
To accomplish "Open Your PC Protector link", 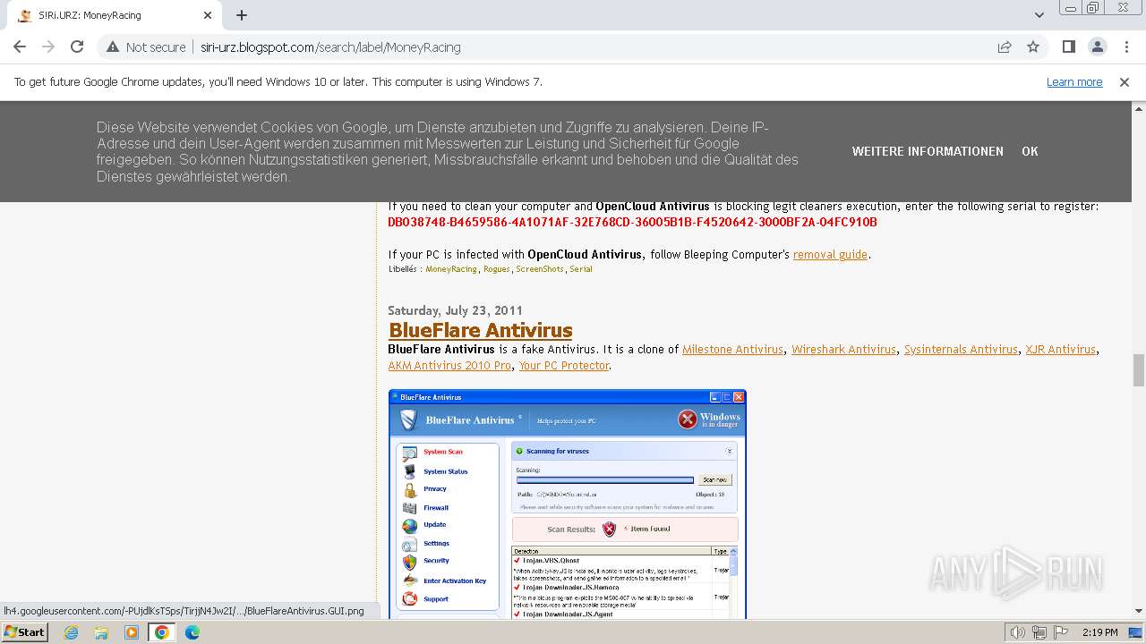I will coord(564,366).
